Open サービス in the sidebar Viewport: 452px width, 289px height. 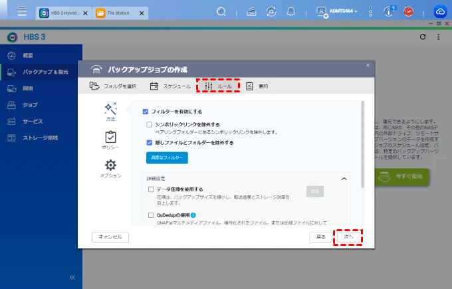tap(41, 122)
